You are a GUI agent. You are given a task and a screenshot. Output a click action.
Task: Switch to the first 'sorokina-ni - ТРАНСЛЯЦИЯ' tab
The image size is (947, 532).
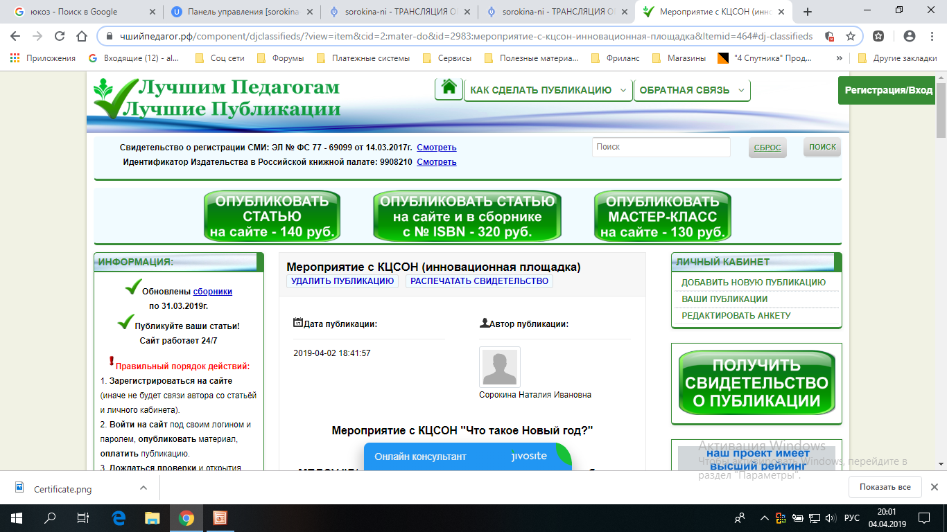401,12
